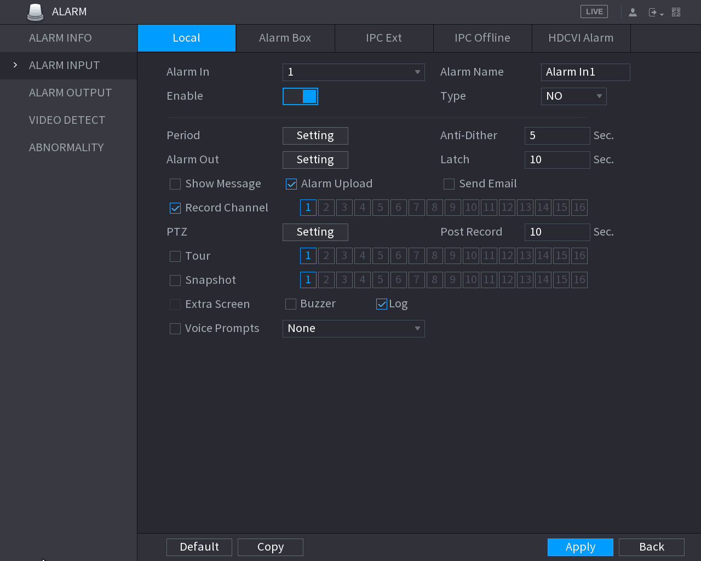The width and height of the screenshot is (701, 561).
Task: Apply the alarm settings
Action: tap(581, 547)
